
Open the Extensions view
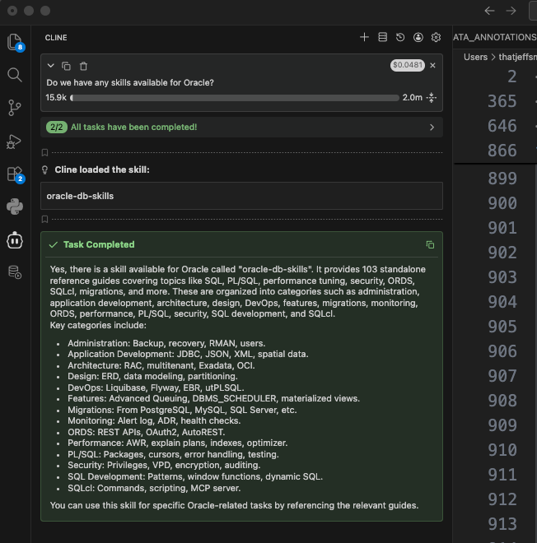click(x=14, y=174)
